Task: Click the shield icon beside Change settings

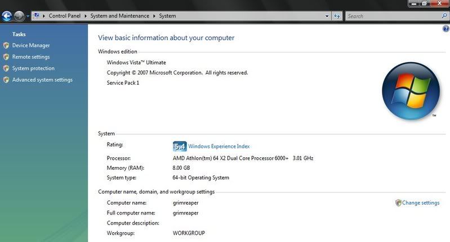Action: coord(398,203)
